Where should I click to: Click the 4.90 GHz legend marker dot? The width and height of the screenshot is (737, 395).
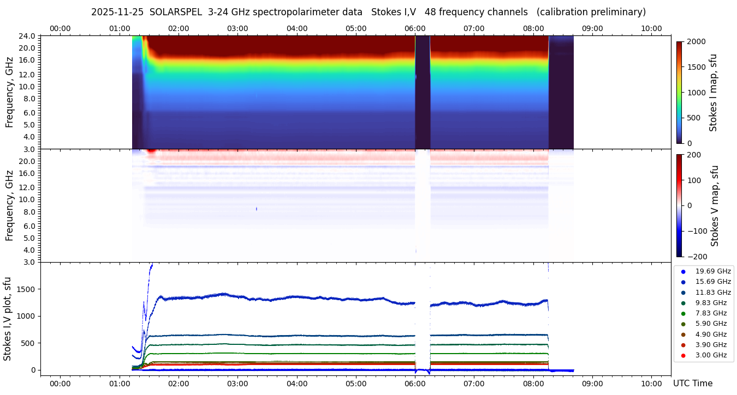click(683, 335)
